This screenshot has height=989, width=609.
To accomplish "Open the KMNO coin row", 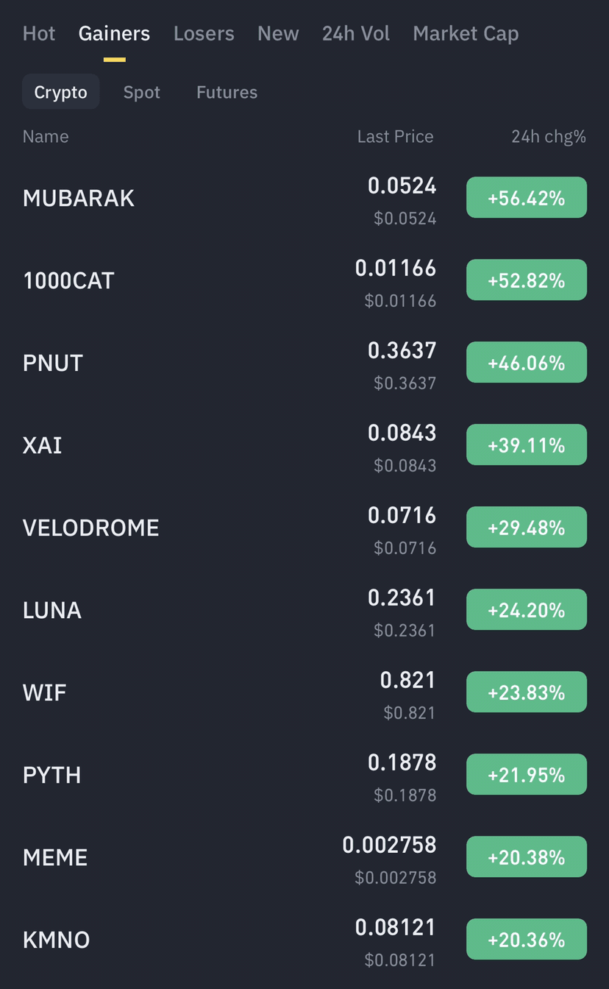I will tap(304, 940).
